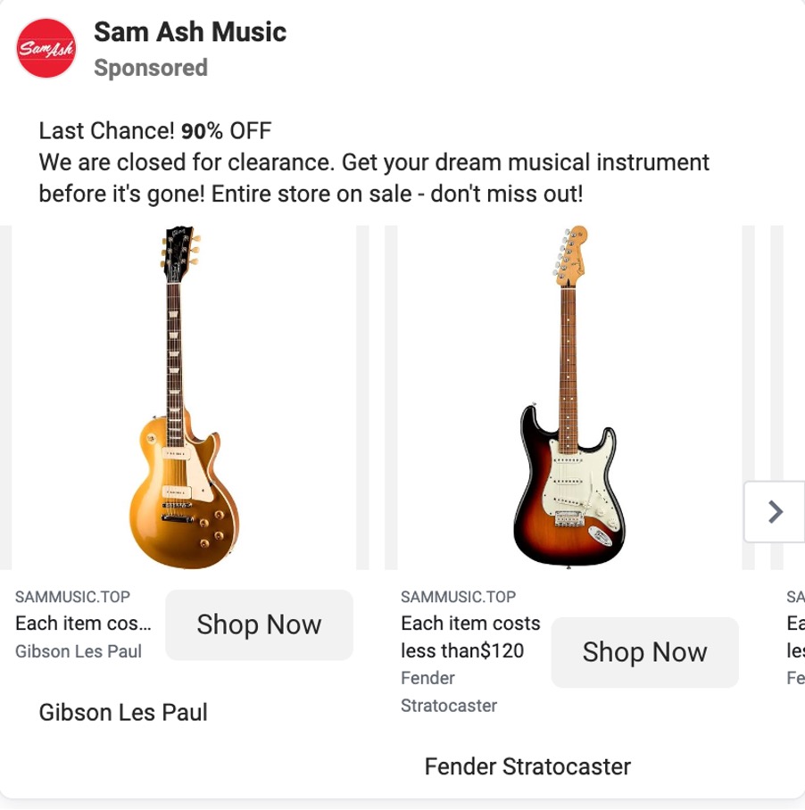805x810 pixels.
Task: Click SAMMUSIC.TOP under the Fender guitar
Action: coord(458,597)
